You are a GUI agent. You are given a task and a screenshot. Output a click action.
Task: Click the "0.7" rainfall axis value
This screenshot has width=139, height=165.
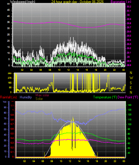pyautogui.click(x=12, y=124)
